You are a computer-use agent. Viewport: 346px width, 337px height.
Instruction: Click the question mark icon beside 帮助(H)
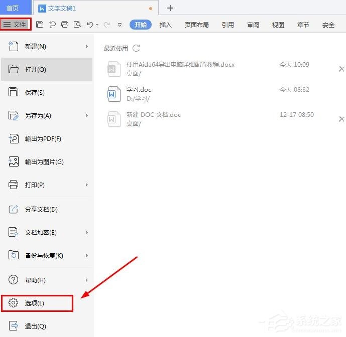click(x=13, y=280)
